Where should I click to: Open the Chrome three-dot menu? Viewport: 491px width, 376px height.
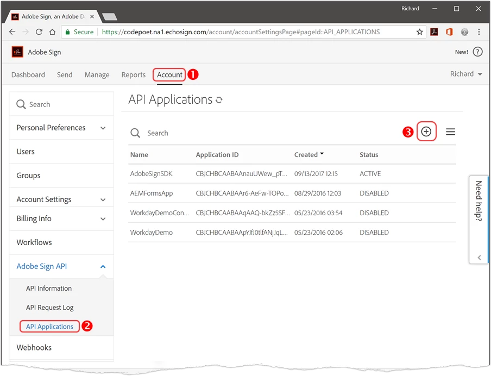pyautogui.click(x=479, y=32)
